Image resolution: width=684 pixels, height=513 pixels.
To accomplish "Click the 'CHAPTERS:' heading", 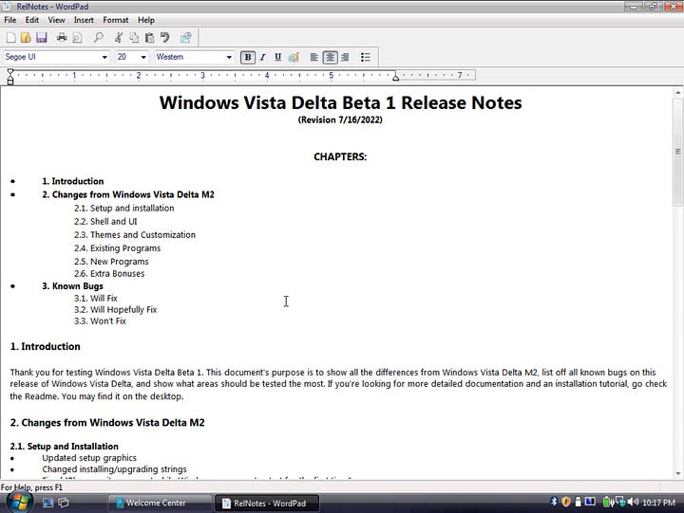I will [340, 156].
